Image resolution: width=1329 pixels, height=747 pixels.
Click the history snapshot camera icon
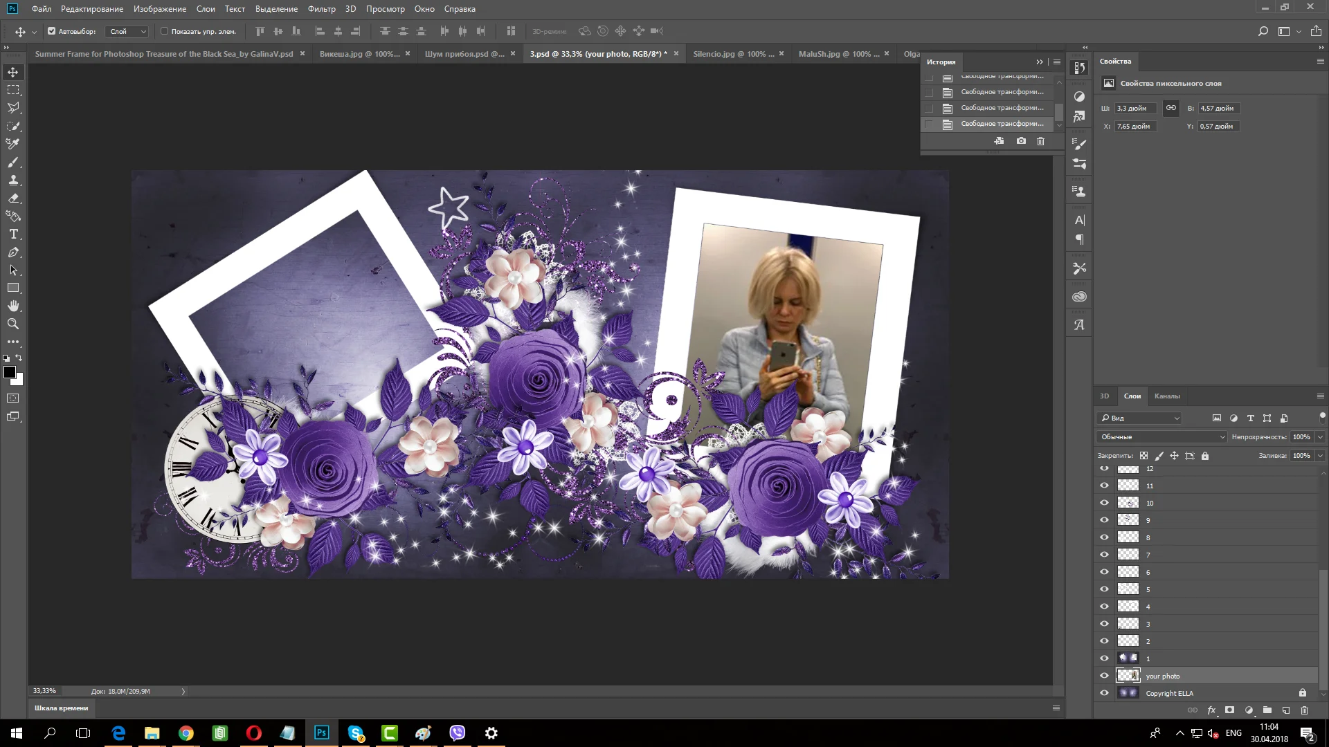[1021, 141]
